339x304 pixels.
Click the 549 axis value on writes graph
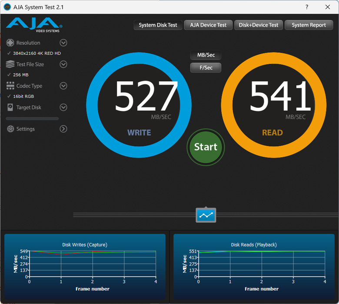[x=24, y=251]
